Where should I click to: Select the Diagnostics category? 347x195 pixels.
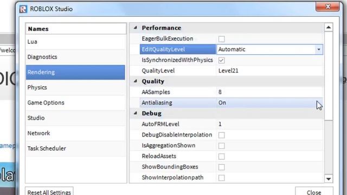point(75,57)
